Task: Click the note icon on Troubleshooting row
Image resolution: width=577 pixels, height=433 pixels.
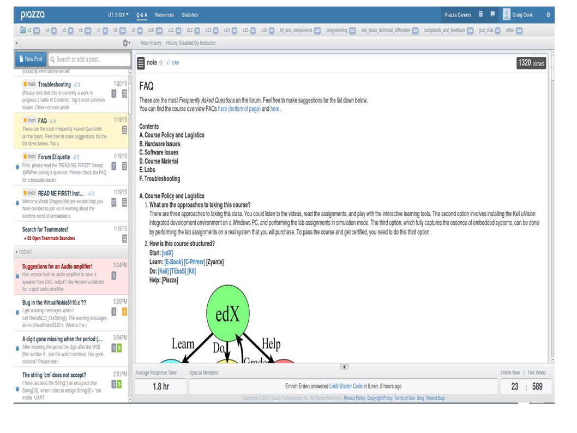Action: [125, 93]
